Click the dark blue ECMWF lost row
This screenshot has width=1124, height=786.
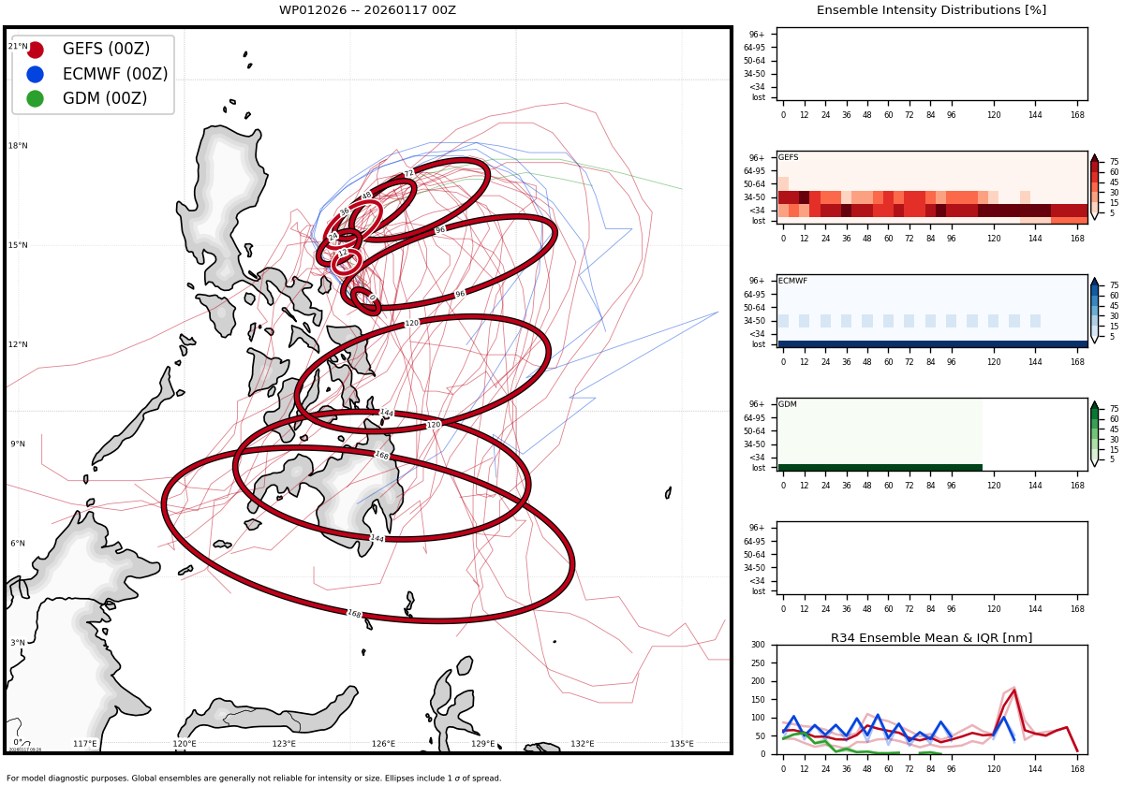point(932,344)
